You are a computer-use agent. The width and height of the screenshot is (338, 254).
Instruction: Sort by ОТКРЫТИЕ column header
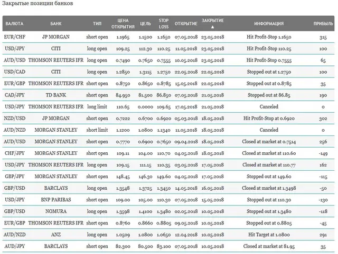tap(186, 24)
